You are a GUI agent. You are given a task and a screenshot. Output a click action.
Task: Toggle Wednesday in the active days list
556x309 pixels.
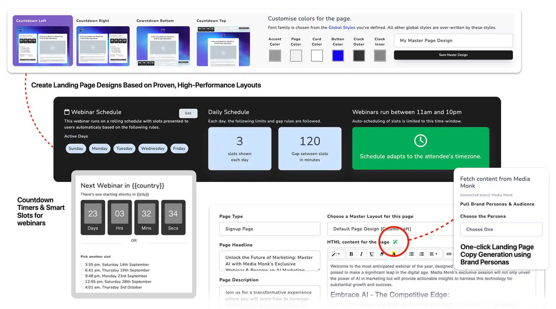click(153, 148)
